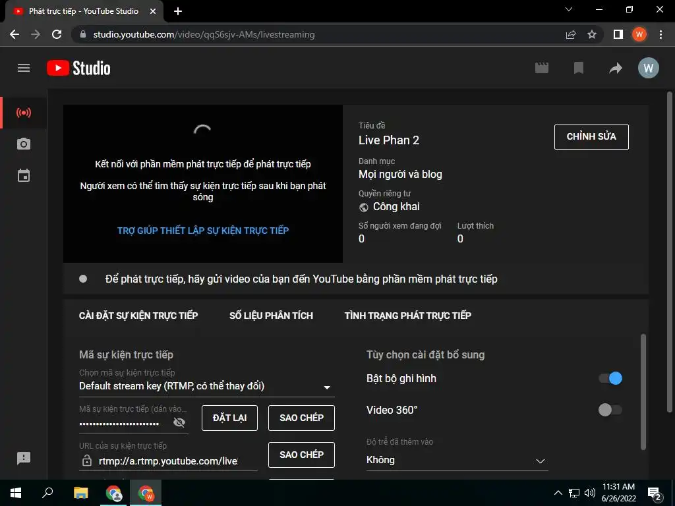Open the Chrome tab search chevron
675x506 pixels.
point(569,9)
